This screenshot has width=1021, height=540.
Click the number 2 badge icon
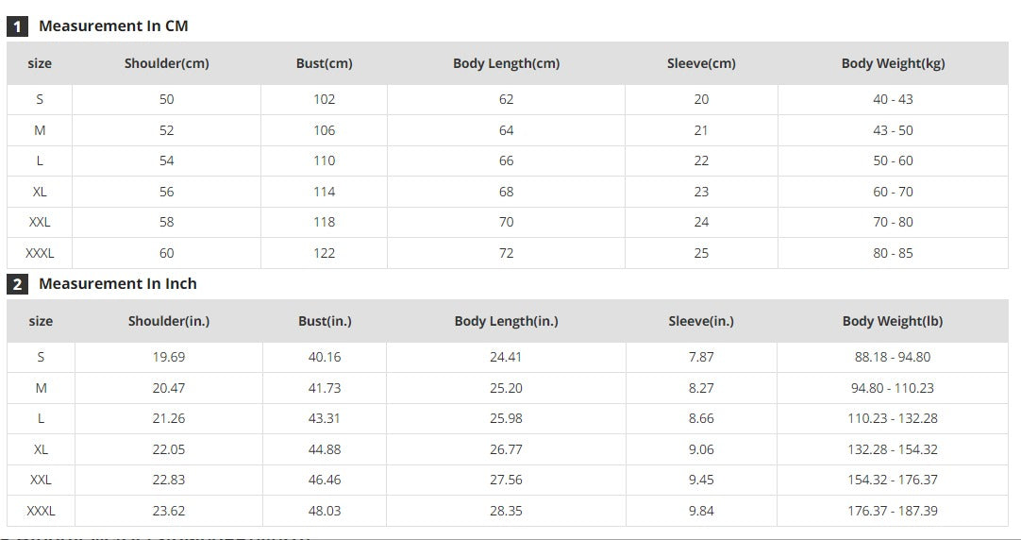coord(18,284)
